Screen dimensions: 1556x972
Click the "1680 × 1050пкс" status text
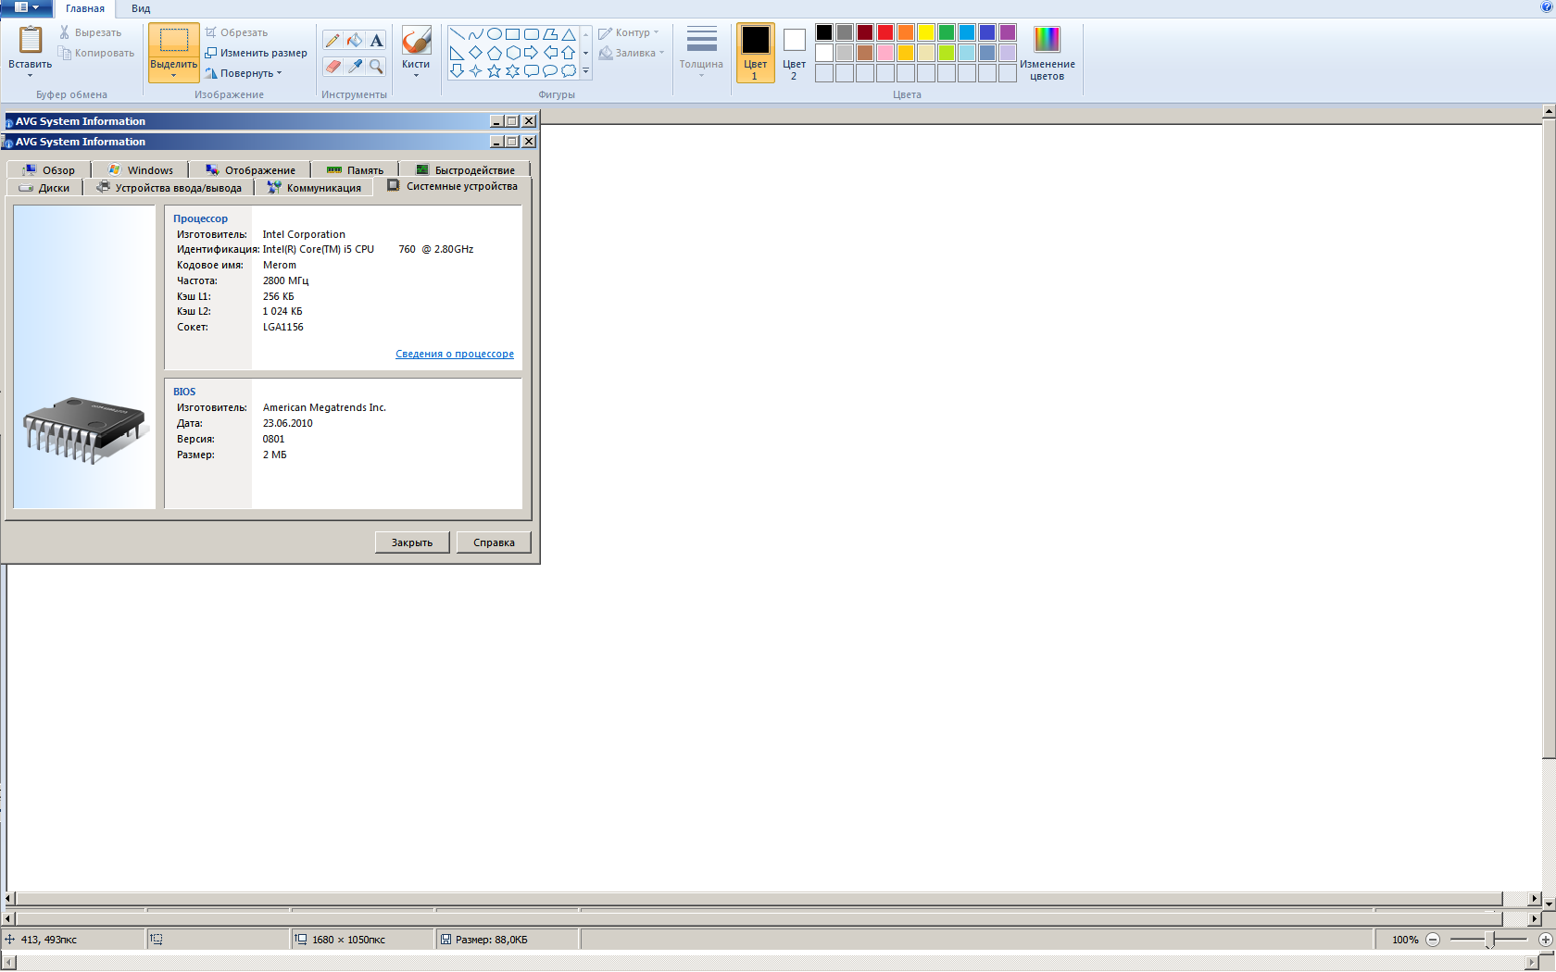[x=348, y=940]
